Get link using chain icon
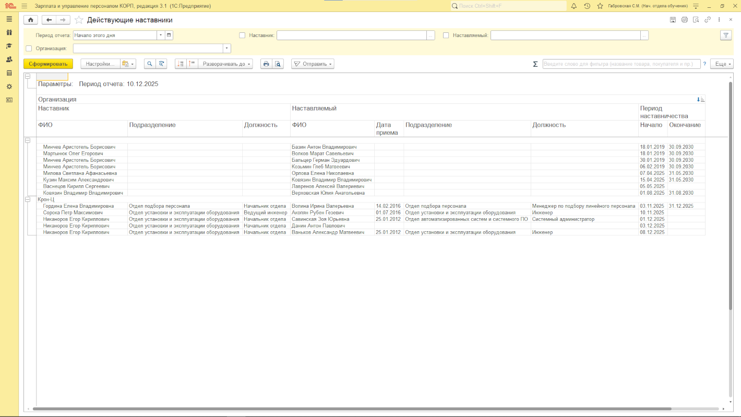 708,20
